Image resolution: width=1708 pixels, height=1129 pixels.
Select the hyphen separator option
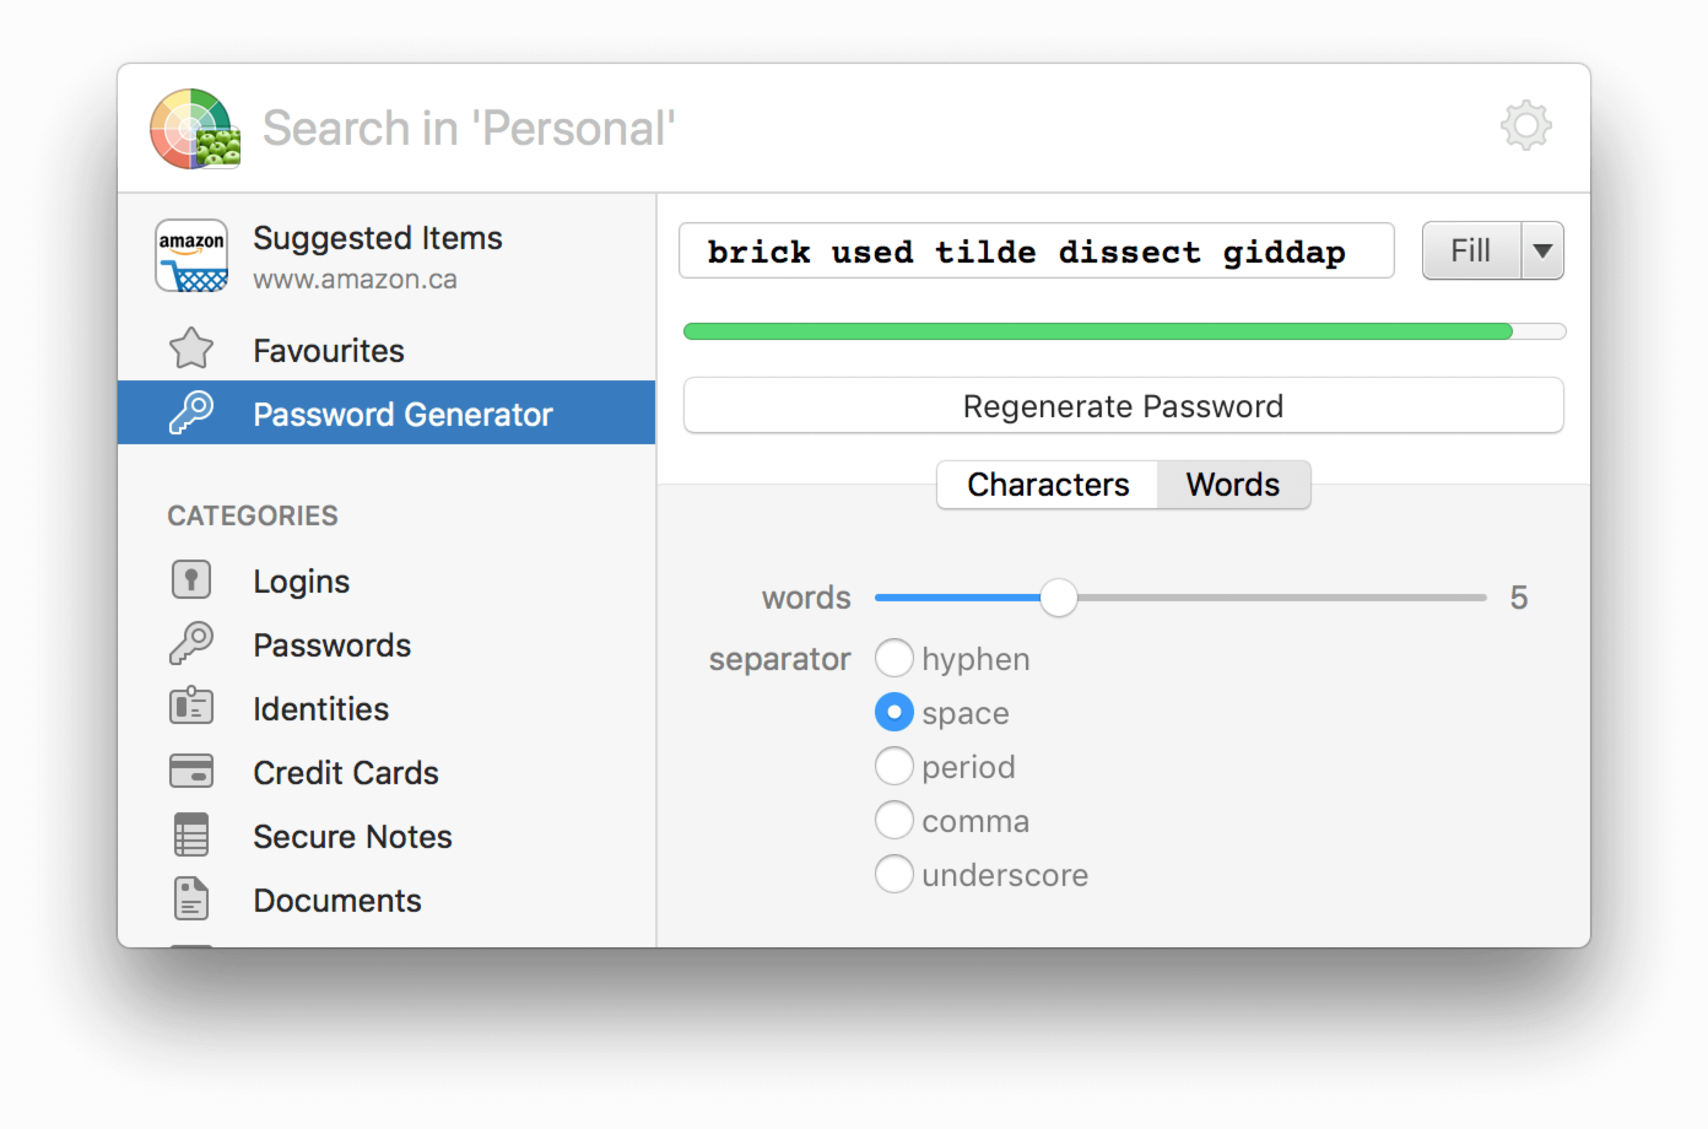click(x=894, y=657)
